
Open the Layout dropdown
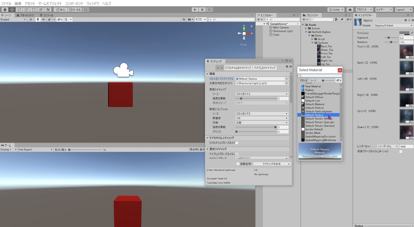click(x=403, y=10)
